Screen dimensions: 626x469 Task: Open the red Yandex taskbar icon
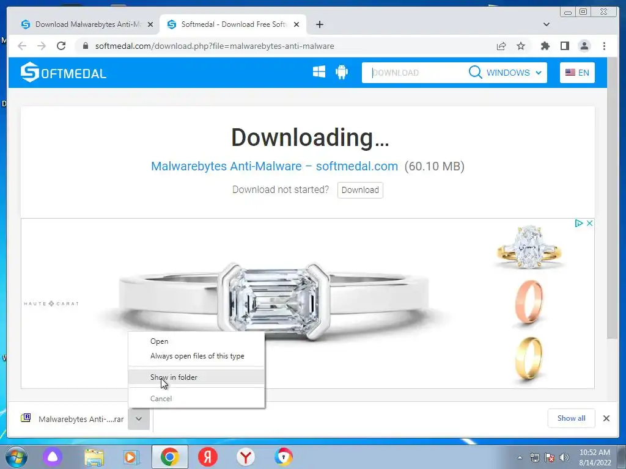pos(208,457)
